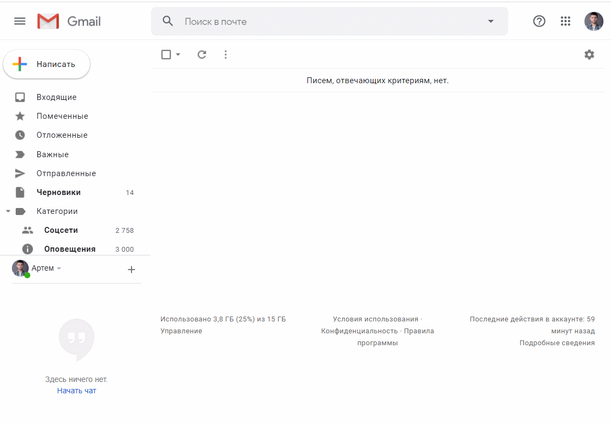The height and width of the screenshot is (423, 611).
Task: Focus the Поиск в почте search field
Action: coord(329,22)
